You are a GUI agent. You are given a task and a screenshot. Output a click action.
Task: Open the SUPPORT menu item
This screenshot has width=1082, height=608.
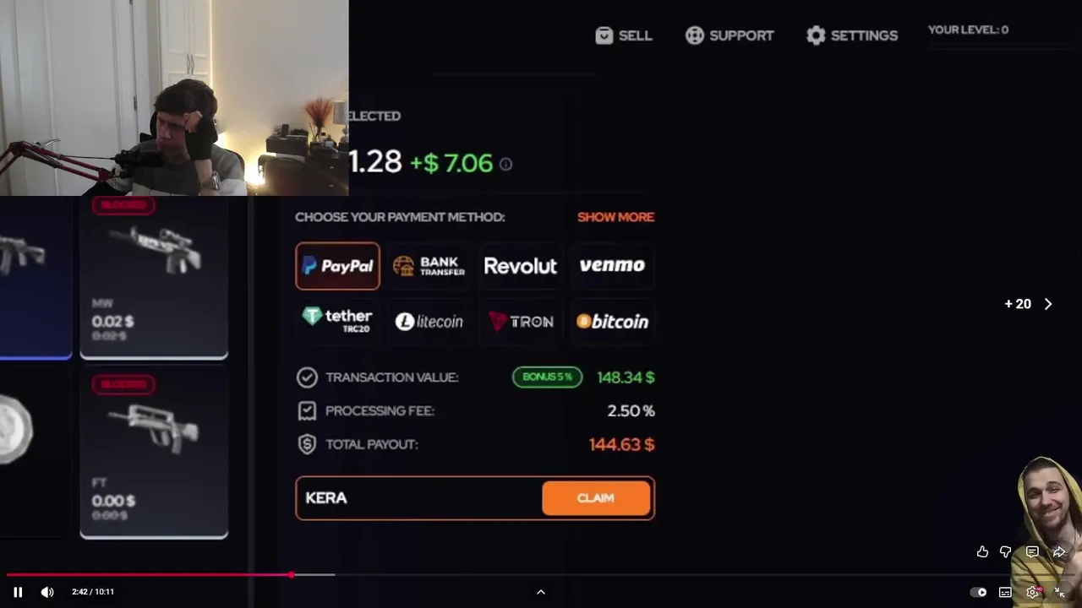tap(730, 35)
